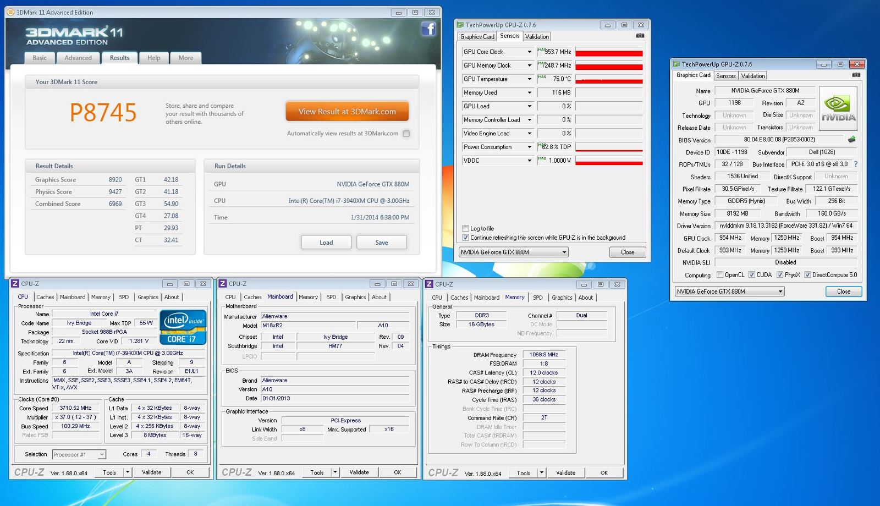
Task: Click the Core Speed value 3710.52 MHz
Action: (76, 408)
